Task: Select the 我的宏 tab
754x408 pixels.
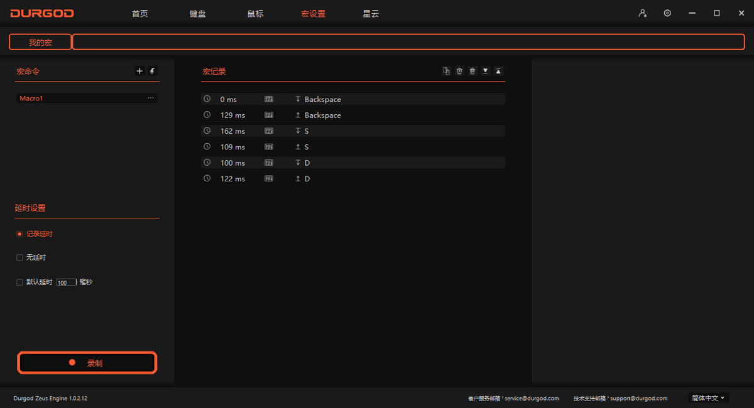Action: point(40,42)
